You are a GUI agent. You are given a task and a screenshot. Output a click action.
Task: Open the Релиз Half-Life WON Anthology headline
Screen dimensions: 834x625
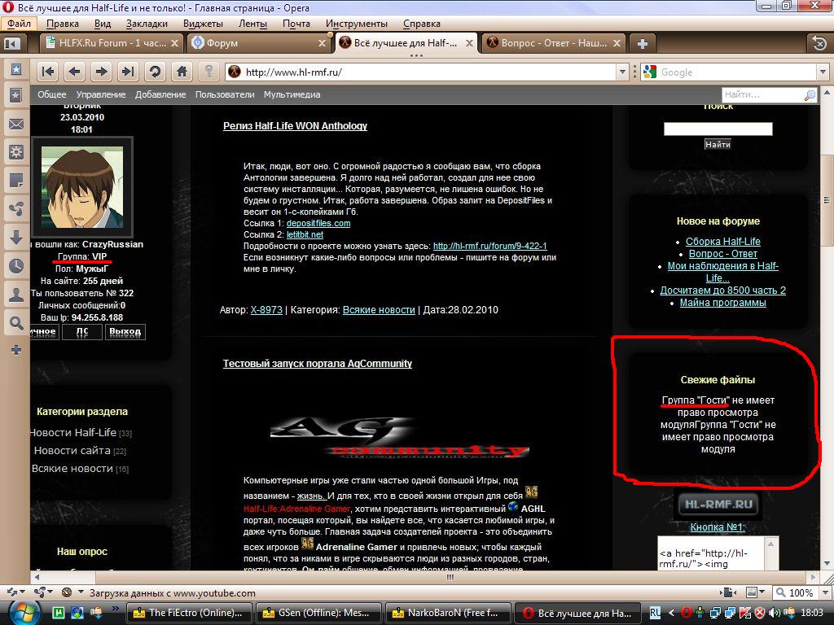click(295, 126)
